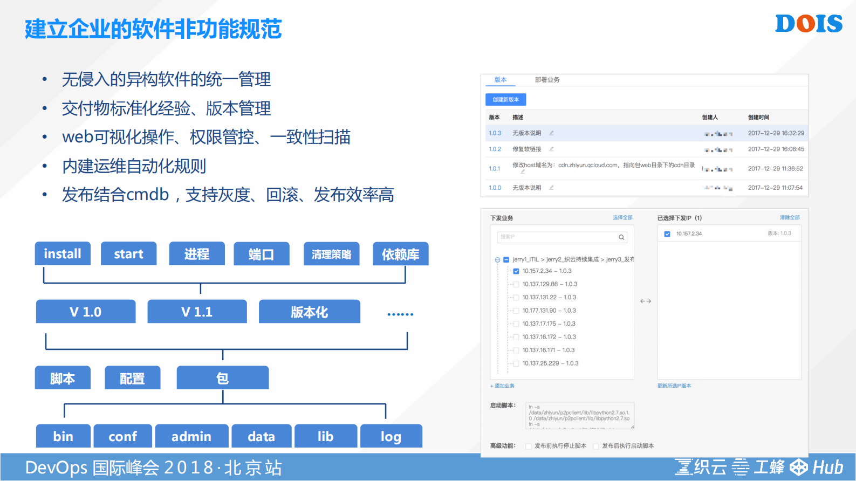Click the + 添加业务 link
Image resolution: width=856 pixels, height=481 pixels.
click(x=502, y=386)
